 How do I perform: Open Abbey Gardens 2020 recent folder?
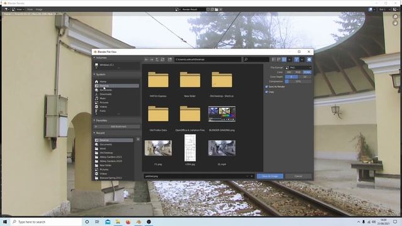pos(114,161)
